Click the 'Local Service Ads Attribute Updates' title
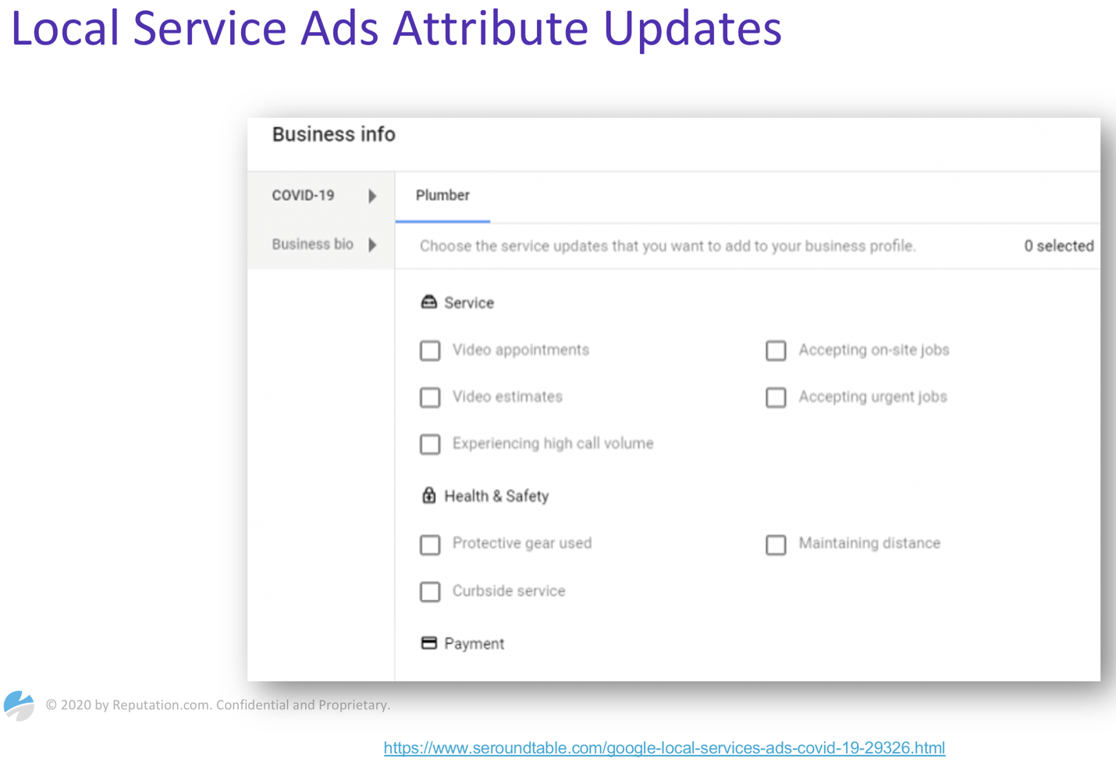1116x763 pixels. 396,28
